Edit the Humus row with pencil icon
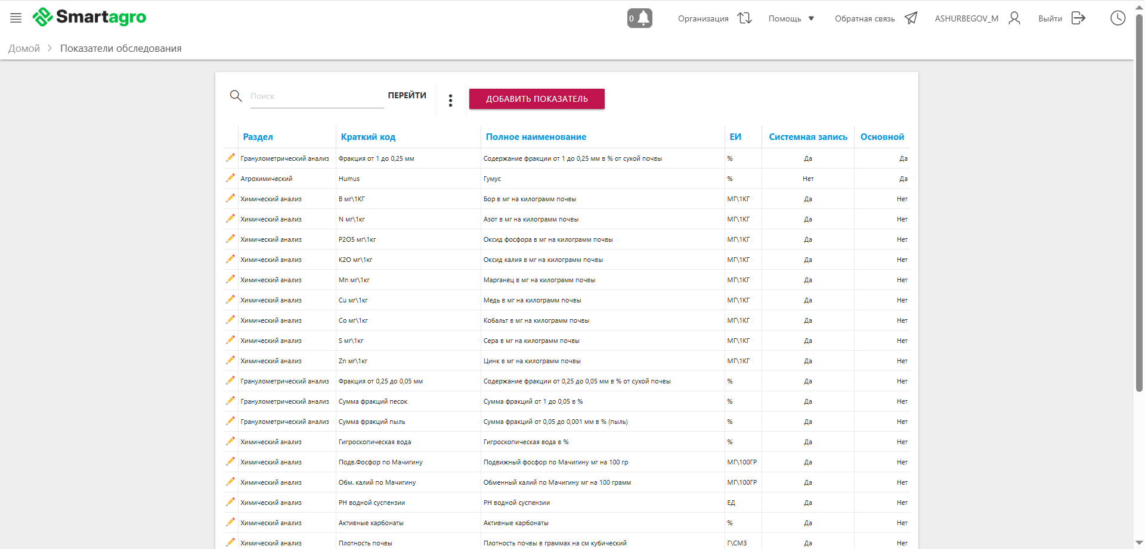Viewport: 1145px width, 549px height. point(230,178)
